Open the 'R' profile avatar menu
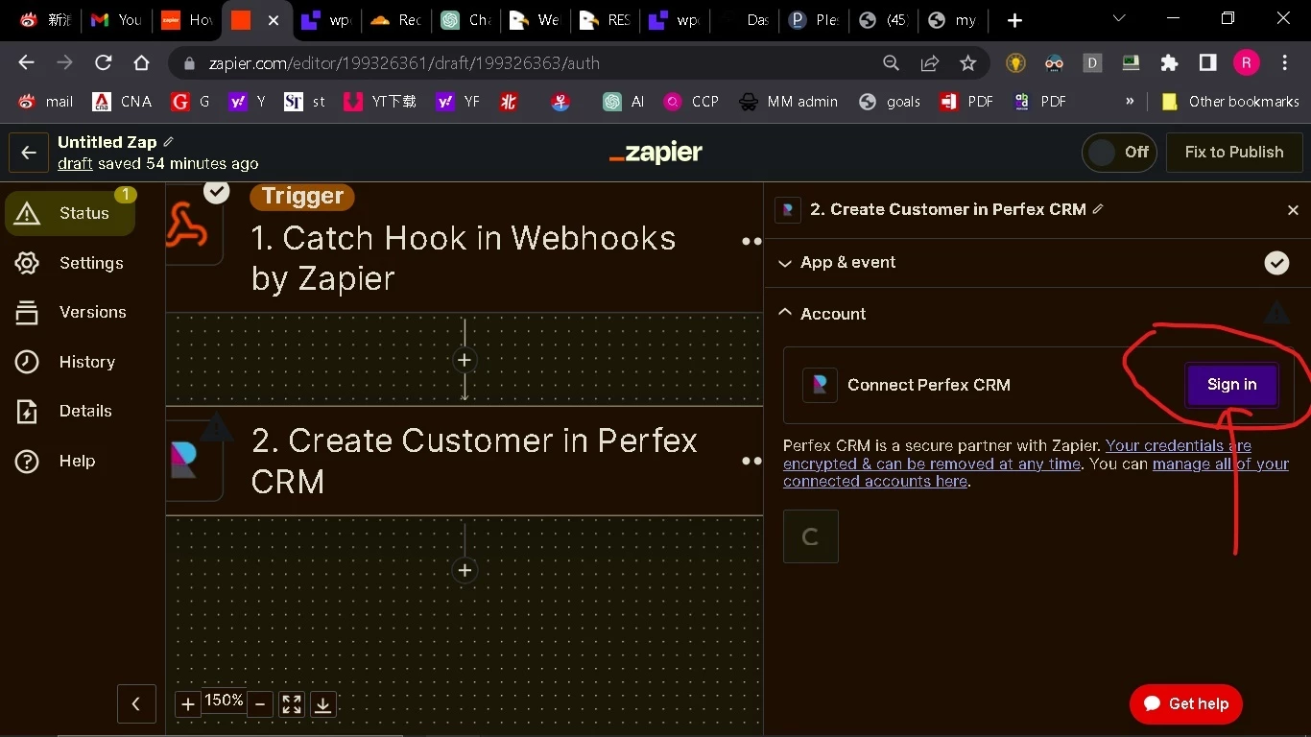Screen dimensions: 1311x737 point(1246,63)
